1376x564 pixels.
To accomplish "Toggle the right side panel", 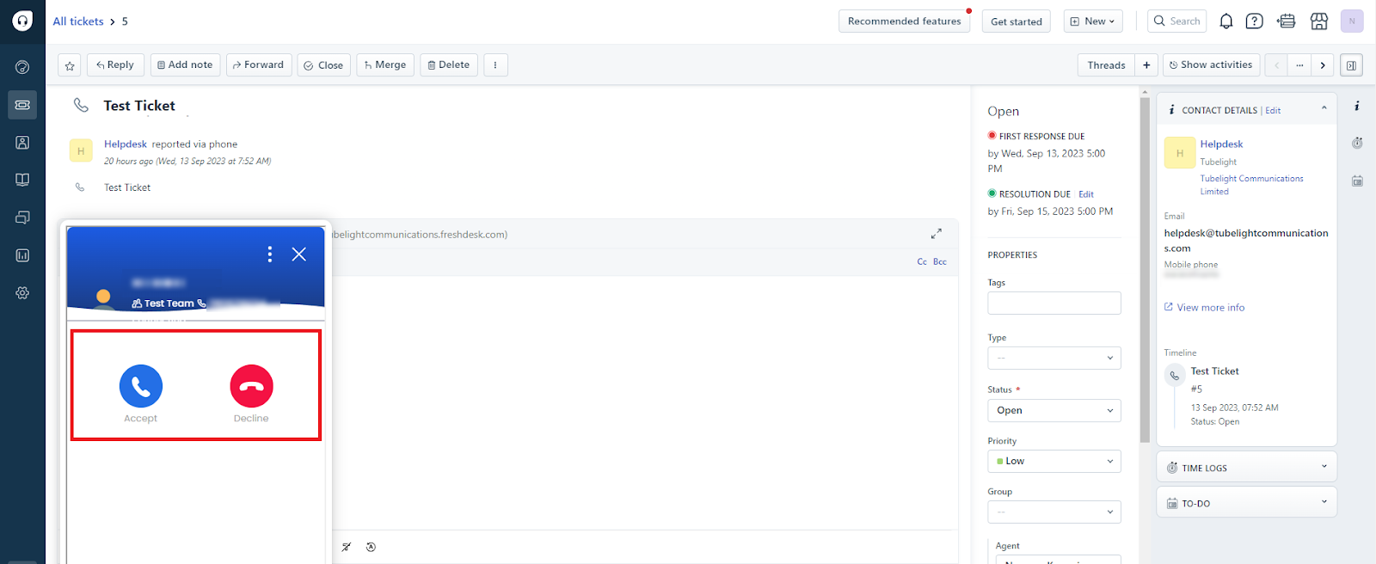I will [1351, 65].
